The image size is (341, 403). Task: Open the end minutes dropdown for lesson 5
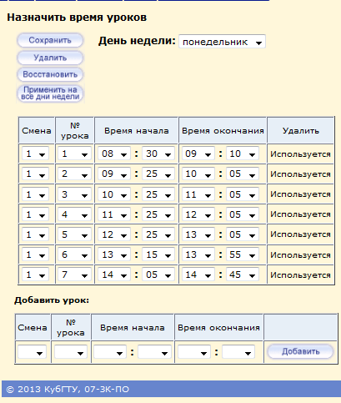[243, 234]
